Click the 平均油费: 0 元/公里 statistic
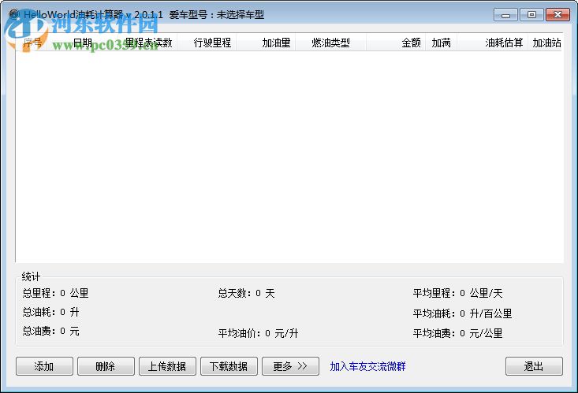578x393 pixels. [458, 333]
